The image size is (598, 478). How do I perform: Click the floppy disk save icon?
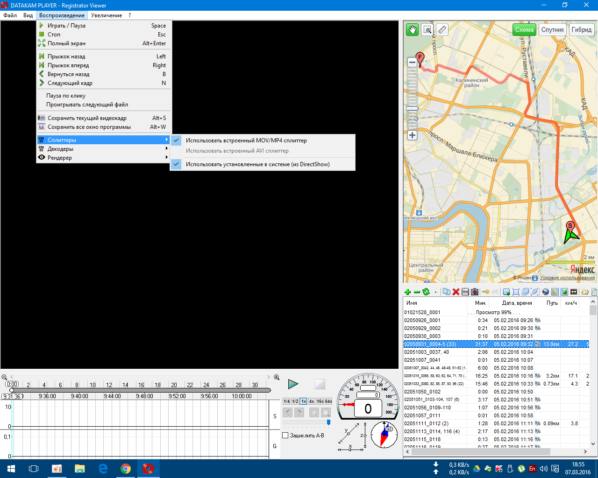[x=465, y=292]
